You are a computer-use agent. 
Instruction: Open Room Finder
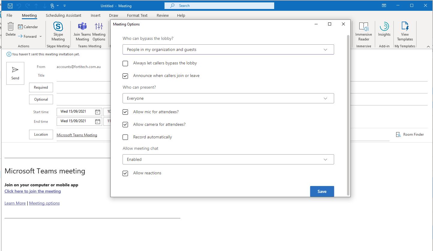click(x=410, y=134)
